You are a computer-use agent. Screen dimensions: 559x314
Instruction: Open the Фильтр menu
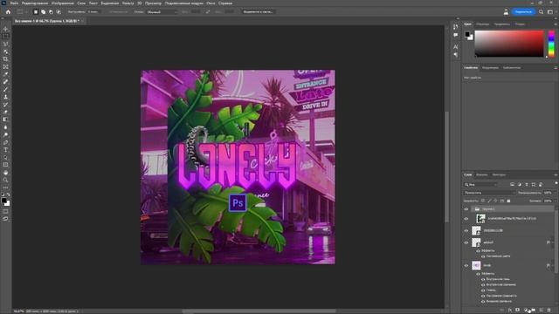[x=128, y=3]
